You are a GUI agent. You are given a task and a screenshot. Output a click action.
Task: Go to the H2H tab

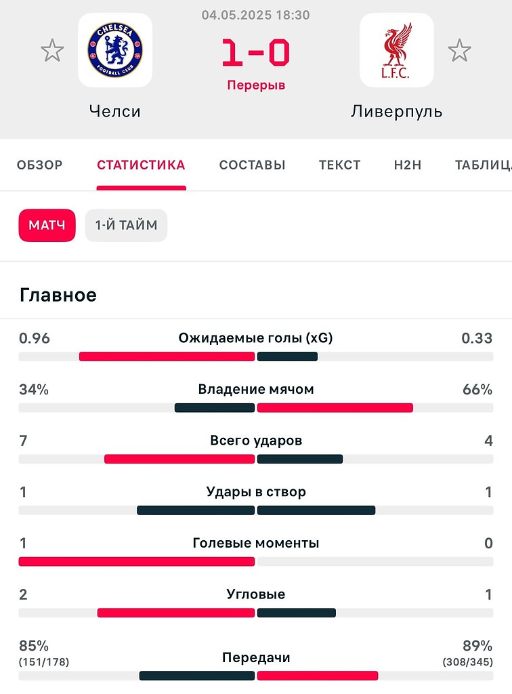(407, 165)
